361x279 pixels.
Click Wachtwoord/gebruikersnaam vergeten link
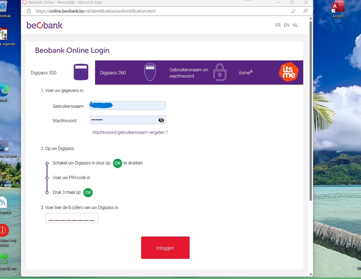click(x=130, y=133)
